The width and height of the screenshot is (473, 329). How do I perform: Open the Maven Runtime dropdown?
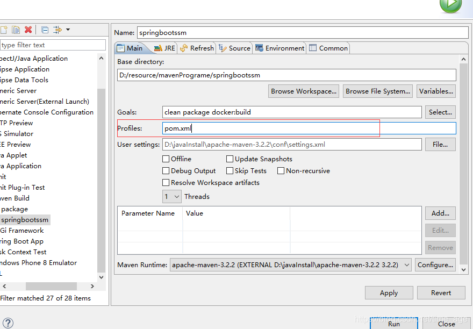tap(290, 265)
